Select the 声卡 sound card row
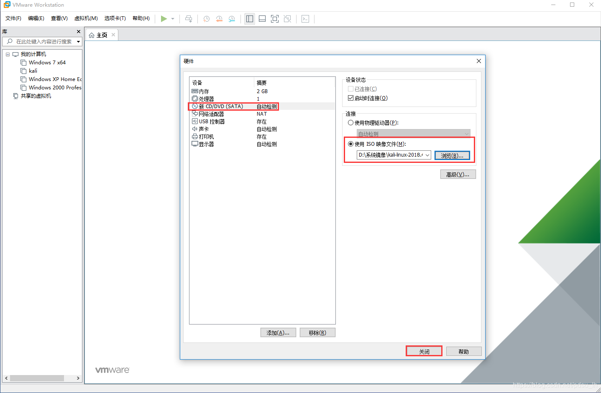 (262, 129)
